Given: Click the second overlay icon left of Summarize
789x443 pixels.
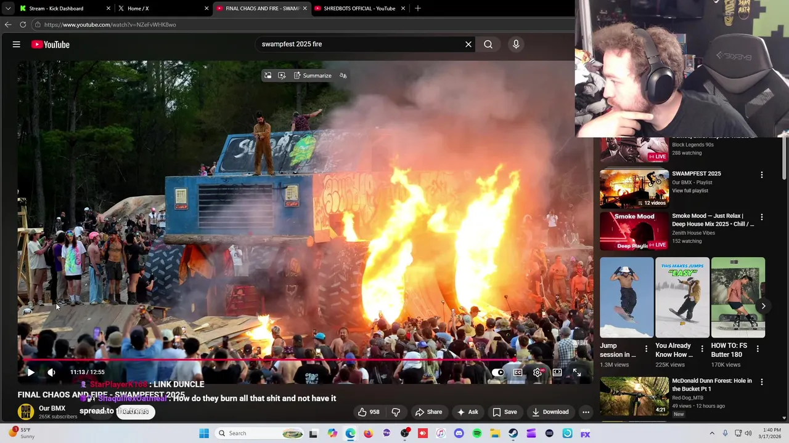Looking at the screenshot, I should 282,76.
